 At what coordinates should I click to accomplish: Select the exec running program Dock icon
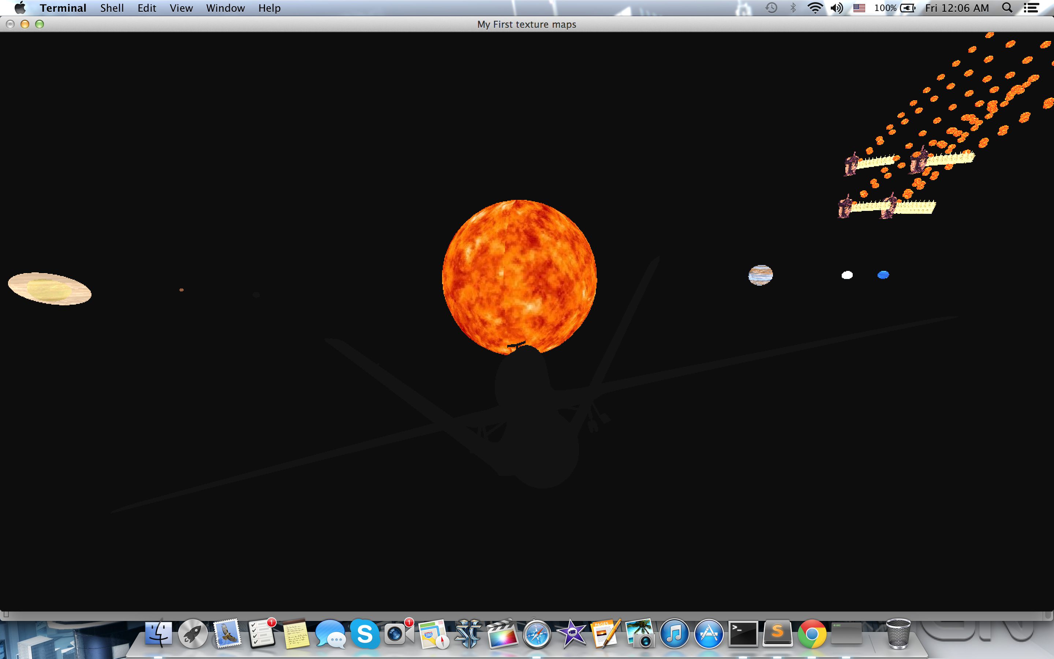(846, 633)
